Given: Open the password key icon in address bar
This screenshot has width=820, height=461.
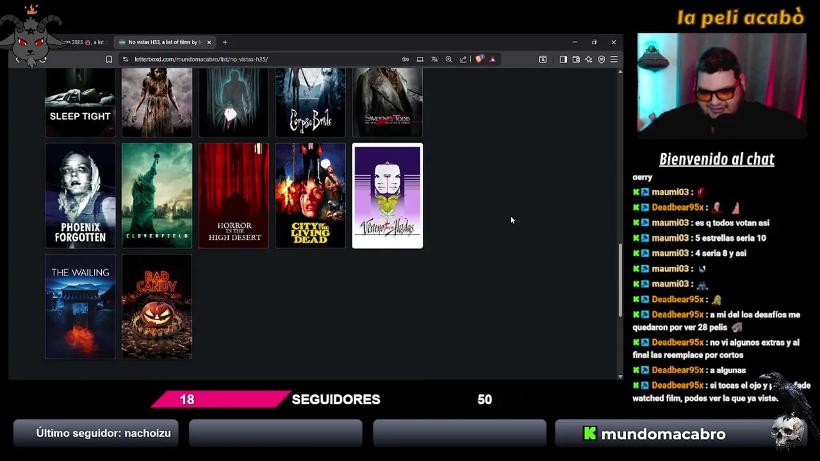Looking at the screenshot, I should (x=406, y=60).
